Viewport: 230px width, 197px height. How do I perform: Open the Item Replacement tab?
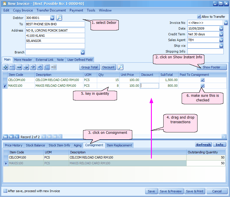click(119, 145)
